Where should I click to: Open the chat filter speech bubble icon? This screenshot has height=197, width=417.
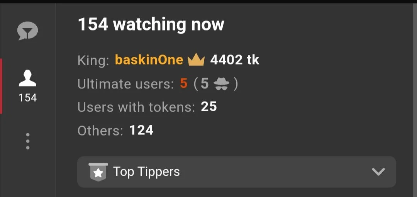click(27, 31)
